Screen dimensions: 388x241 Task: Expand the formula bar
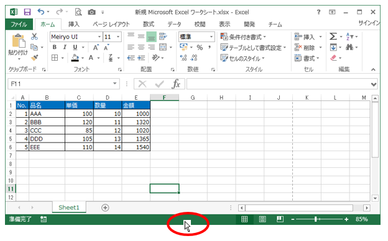point(374,84)
